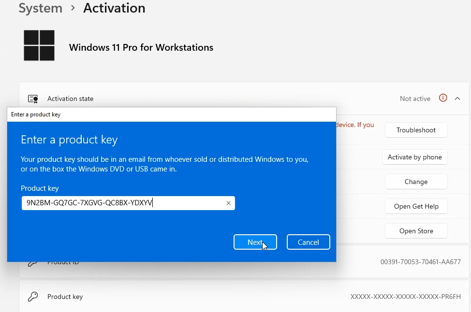Collapse the Activation state section
471x312 pixels.
[x=457, y=98]
